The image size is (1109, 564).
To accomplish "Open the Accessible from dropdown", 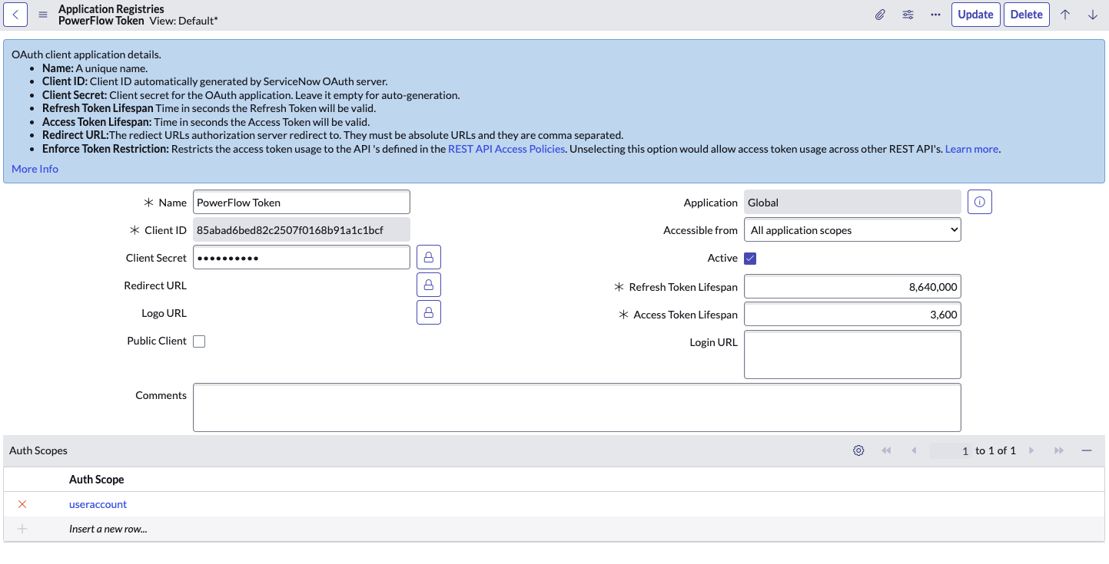I will [852, 230].
